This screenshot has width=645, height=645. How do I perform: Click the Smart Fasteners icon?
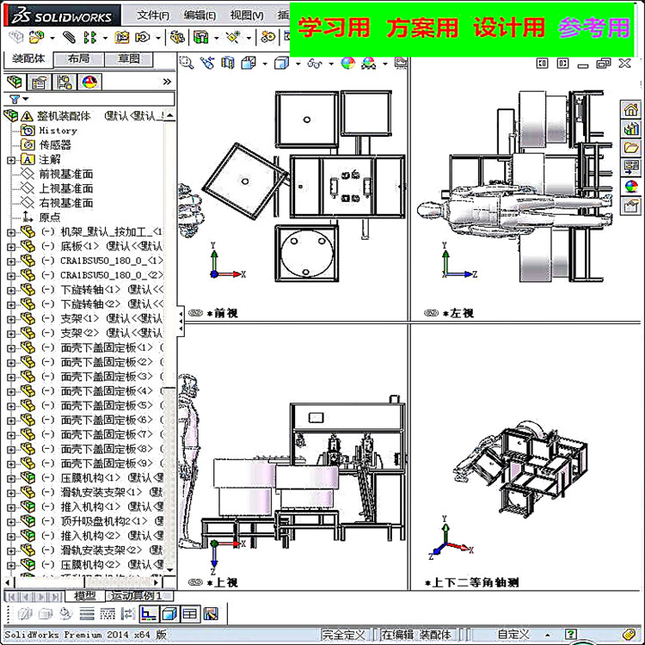tap(122, 38)
